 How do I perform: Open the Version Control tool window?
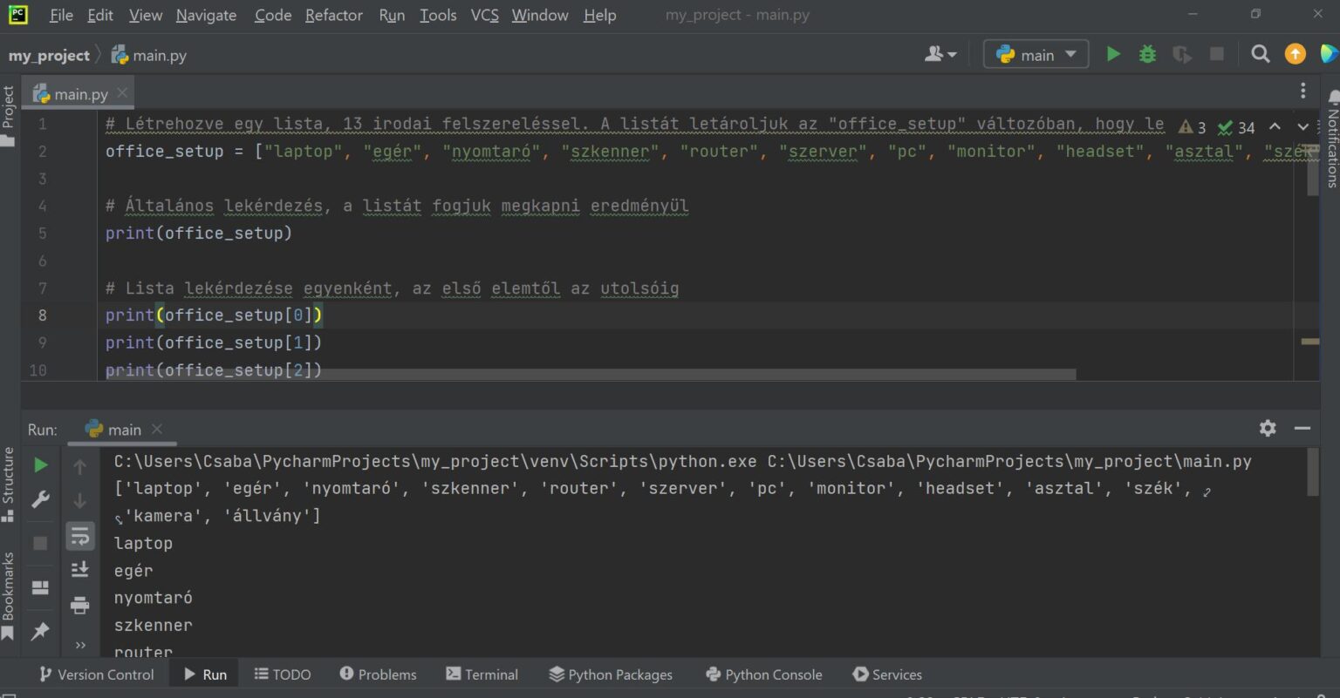pyautogui.click(x=96, y=674)
